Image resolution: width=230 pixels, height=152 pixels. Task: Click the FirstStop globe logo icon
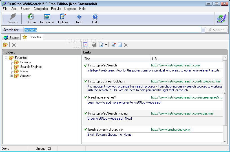click(221, 19)
